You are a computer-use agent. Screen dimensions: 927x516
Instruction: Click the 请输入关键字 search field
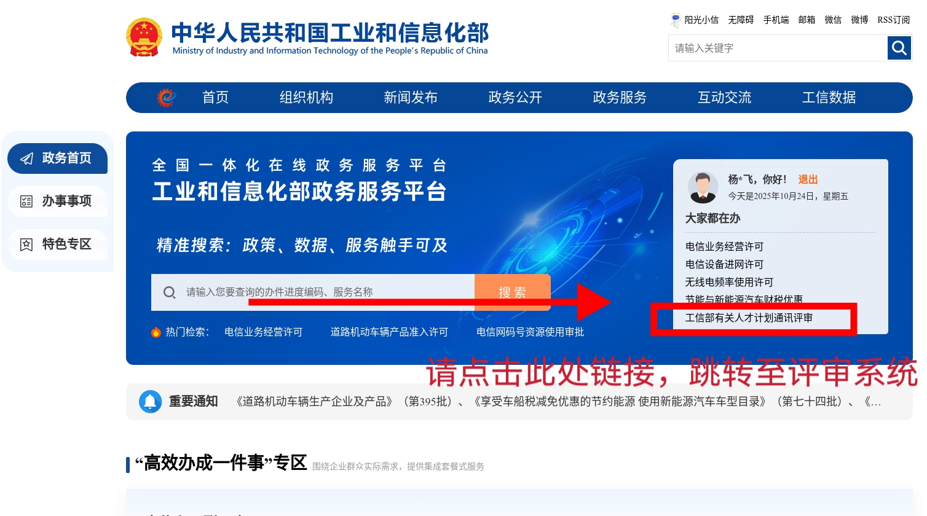pyautogui.click(x=777, y=48)
